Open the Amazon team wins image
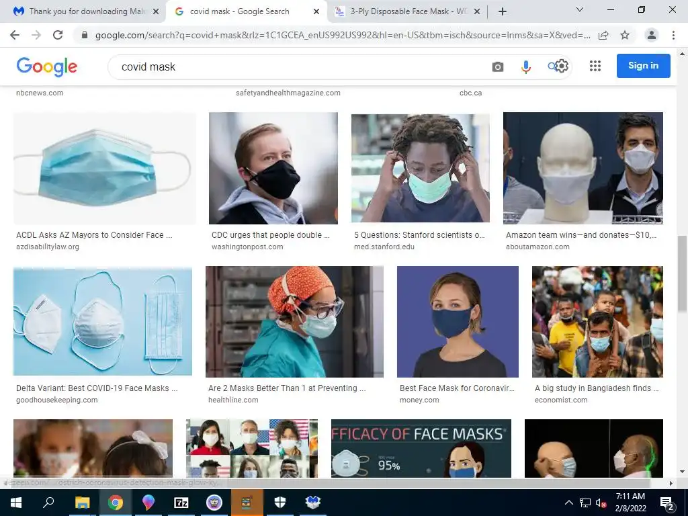Screen dimensions: 688x516 583,169
